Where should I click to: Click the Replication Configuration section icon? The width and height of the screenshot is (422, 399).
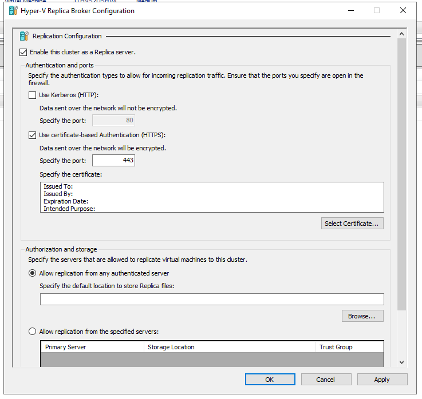pyautogui.click(x=24, y=36)
